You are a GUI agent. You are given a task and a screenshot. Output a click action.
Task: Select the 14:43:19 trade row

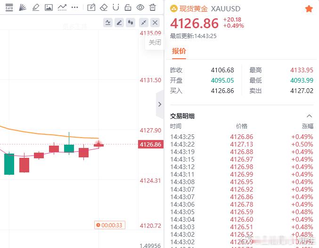pos(242,152)
